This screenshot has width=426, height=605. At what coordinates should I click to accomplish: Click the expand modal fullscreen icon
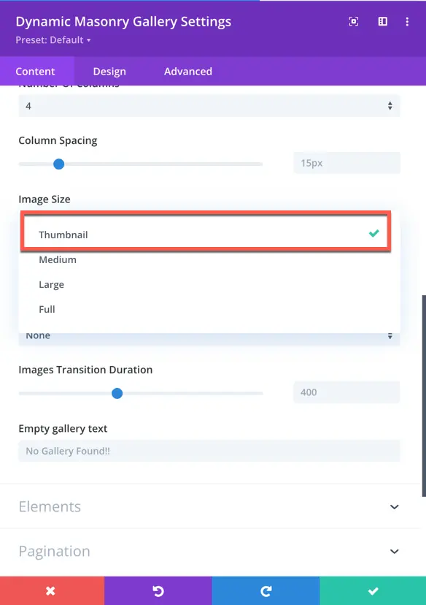pyautogui.click(x=354, y=22)
